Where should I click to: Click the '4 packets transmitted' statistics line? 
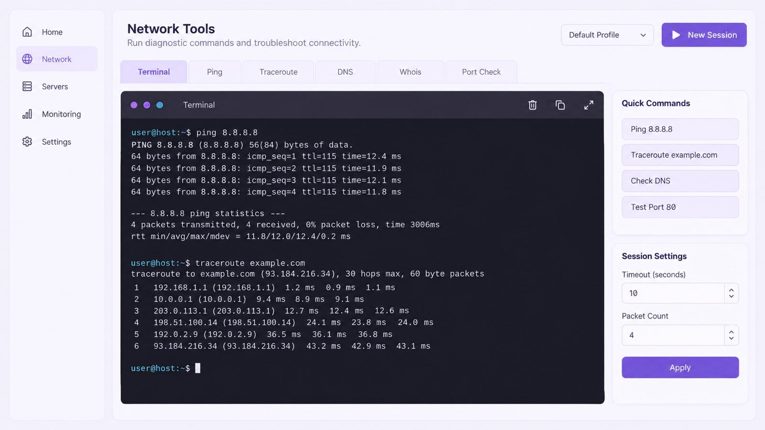[285, 225]
